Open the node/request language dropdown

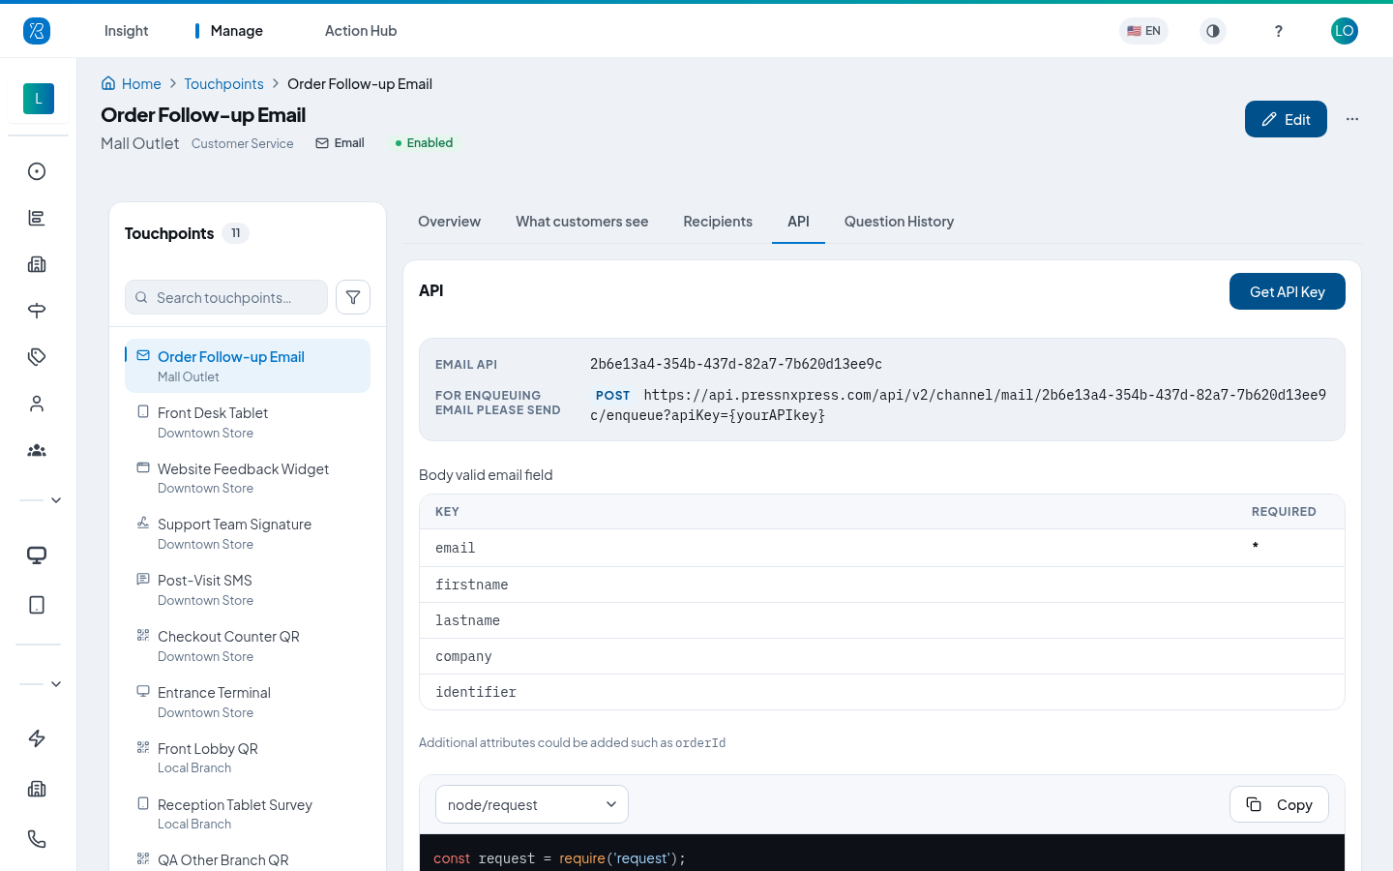tap(532, 804)
